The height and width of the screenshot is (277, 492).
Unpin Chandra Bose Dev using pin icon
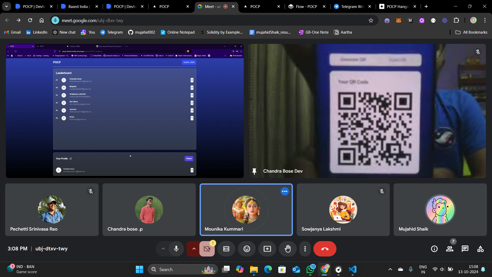pyautogui.click(x=254, y=171)
